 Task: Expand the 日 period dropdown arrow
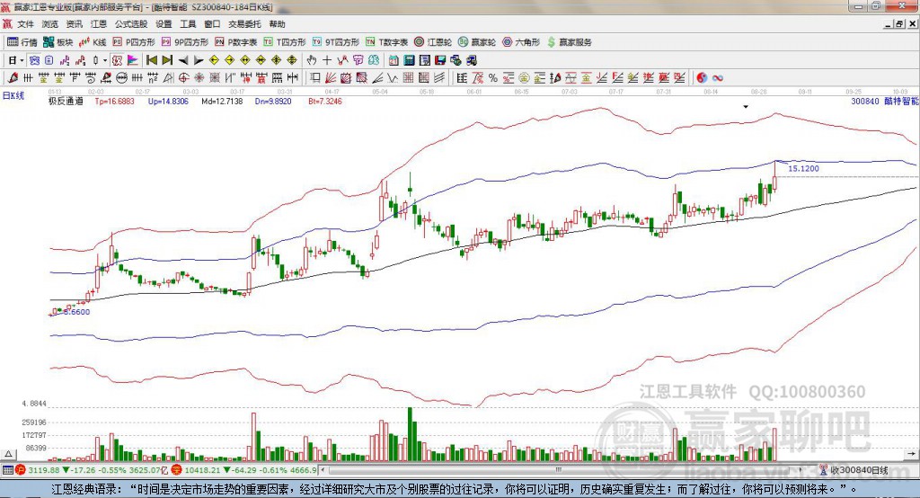(22, 60)
